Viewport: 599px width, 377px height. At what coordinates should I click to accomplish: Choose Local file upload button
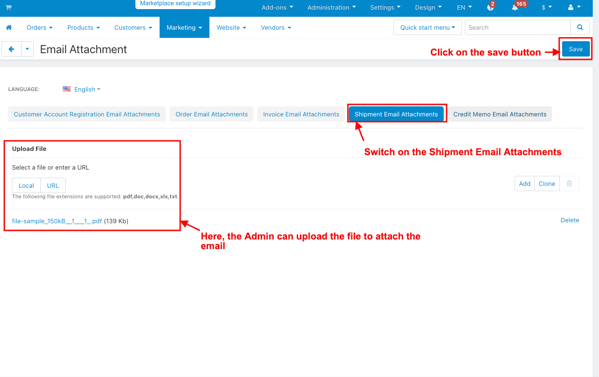26,185
